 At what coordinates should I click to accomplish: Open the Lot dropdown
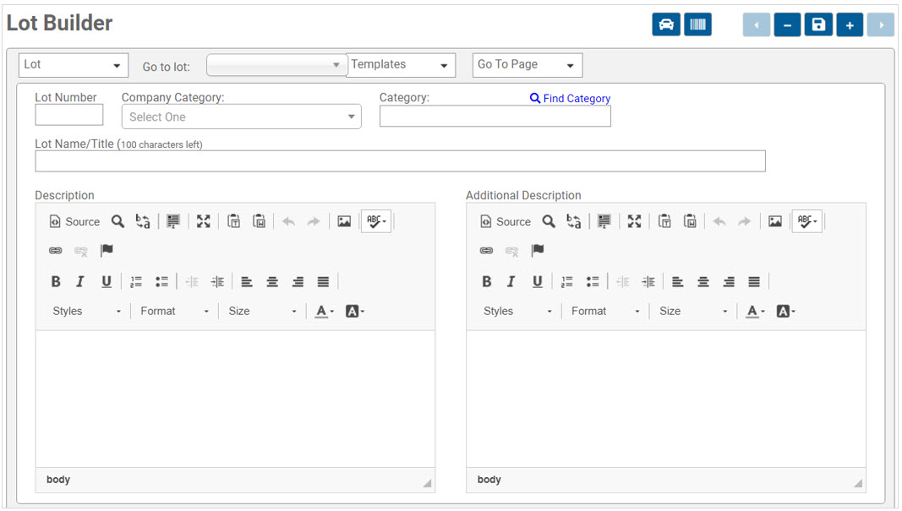click(73, 65)
